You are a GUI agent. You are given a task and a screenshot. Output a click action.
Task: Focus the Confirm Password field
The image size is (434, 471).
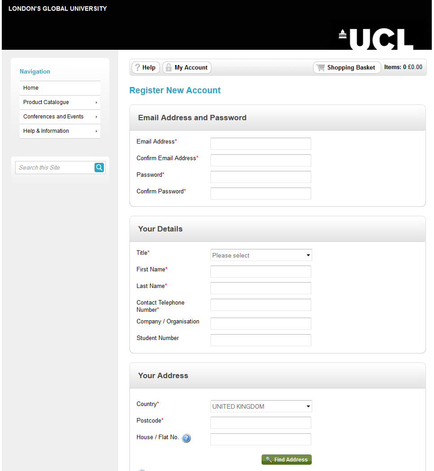pyautogui.click(x=261, y=193)
